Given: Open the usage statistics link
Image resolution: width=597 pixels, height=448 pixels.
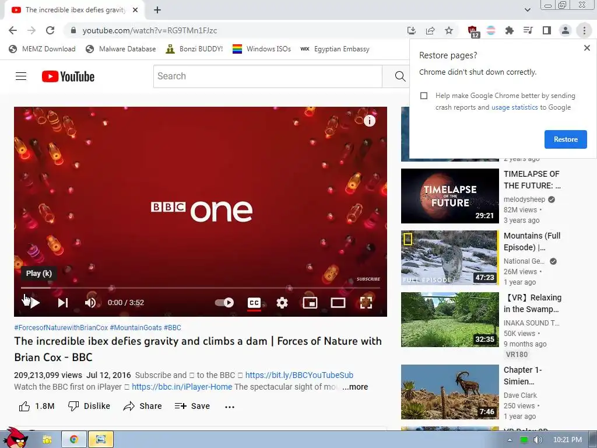Looking at the screenshot, I should 514,107.
